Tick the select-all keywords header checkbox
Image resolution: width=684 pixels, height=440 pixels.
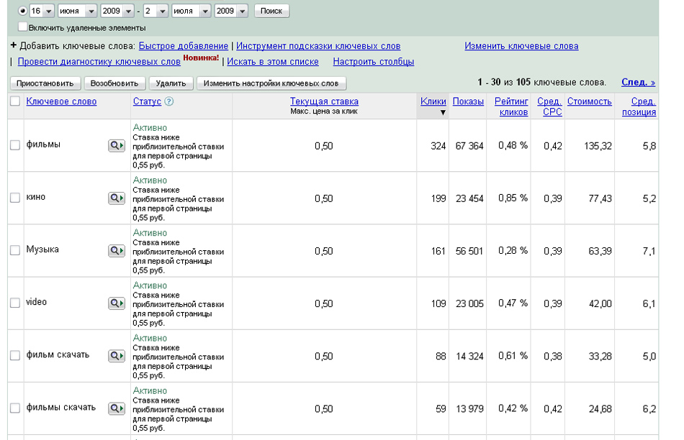pos(15,101)
